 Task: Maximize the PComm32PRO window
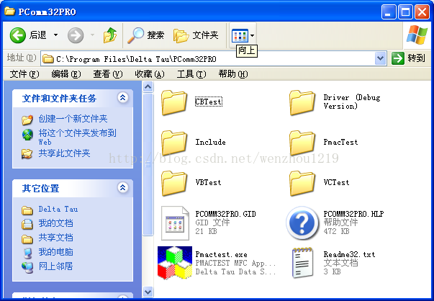click(405, 12)
